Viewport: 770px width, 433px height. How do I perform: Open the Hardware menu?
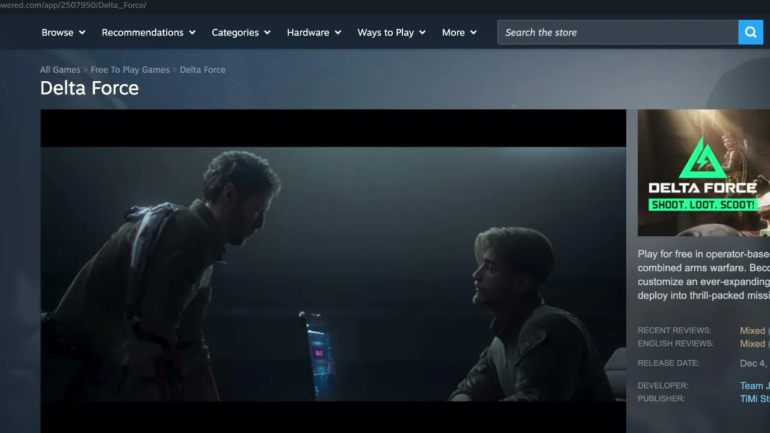click(x=314, y=32)
